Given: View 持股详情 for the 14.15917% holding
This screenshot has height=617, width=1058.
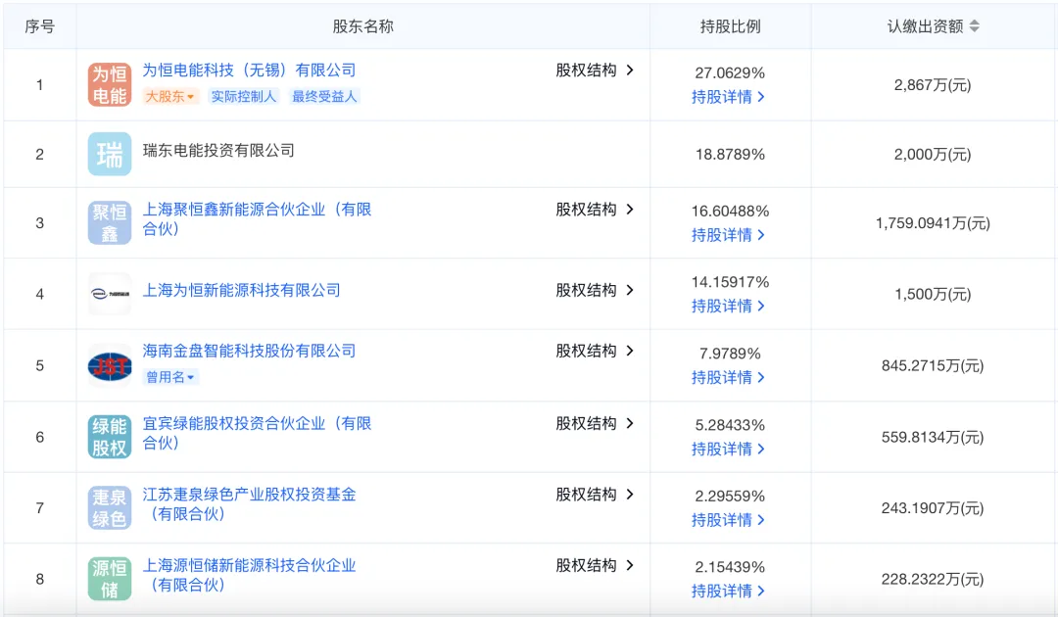Looking at the screenshot, I should [x=728, y=307].
